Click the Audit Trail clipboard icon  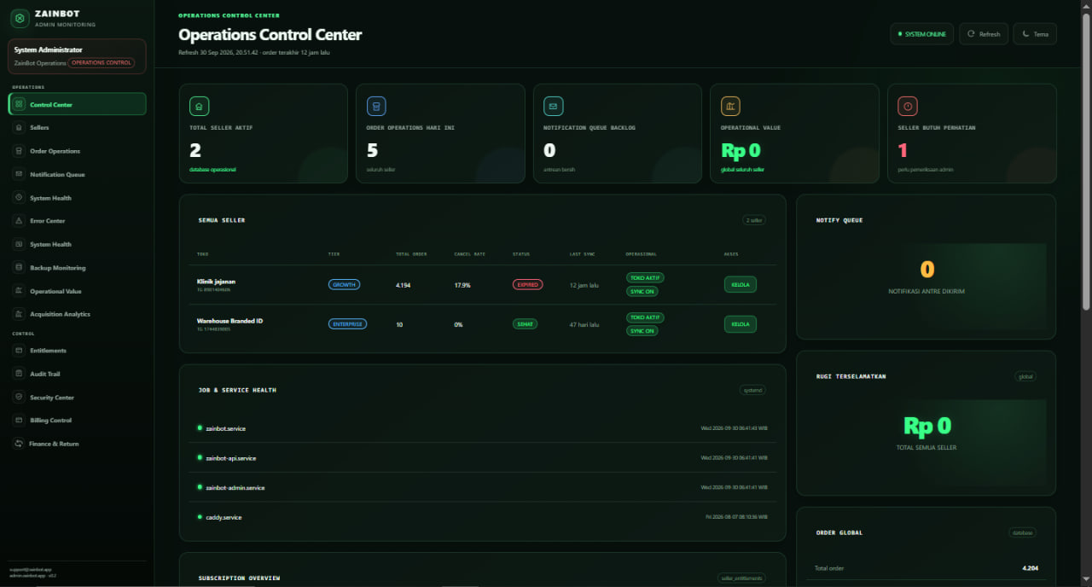[20, 374]
